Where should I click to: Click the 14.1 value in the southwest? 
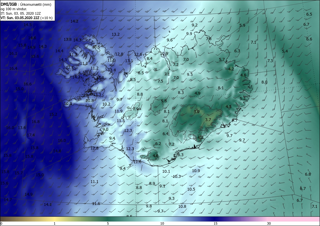[x=48, y=204]
